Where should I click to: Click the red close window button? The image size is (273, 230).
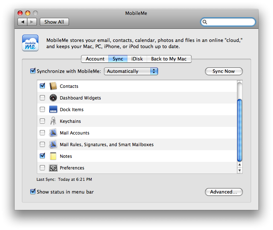coord(20,13)
